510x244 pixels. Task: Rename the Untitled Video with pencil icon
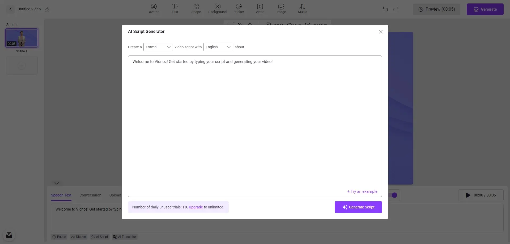[47, 9]
